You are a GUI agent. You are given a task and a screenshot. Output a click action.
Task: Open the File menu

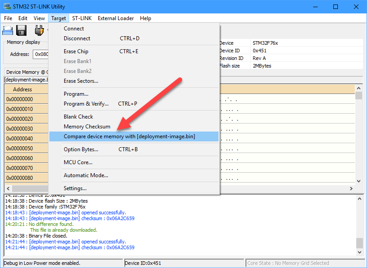[8, 18]
